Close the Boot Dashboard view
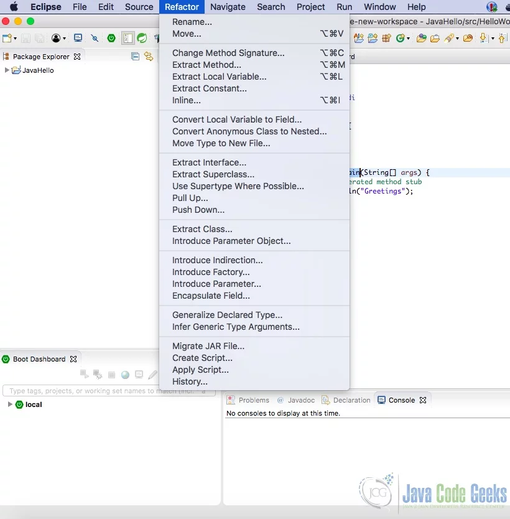 point(73,359)
